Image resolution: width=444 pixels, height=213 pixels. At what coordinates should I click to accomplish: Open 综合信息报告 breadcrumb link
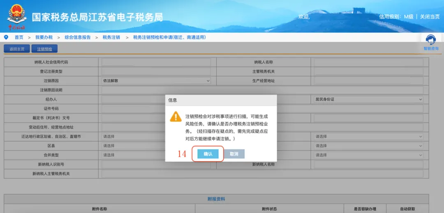[x=78, y=37]
